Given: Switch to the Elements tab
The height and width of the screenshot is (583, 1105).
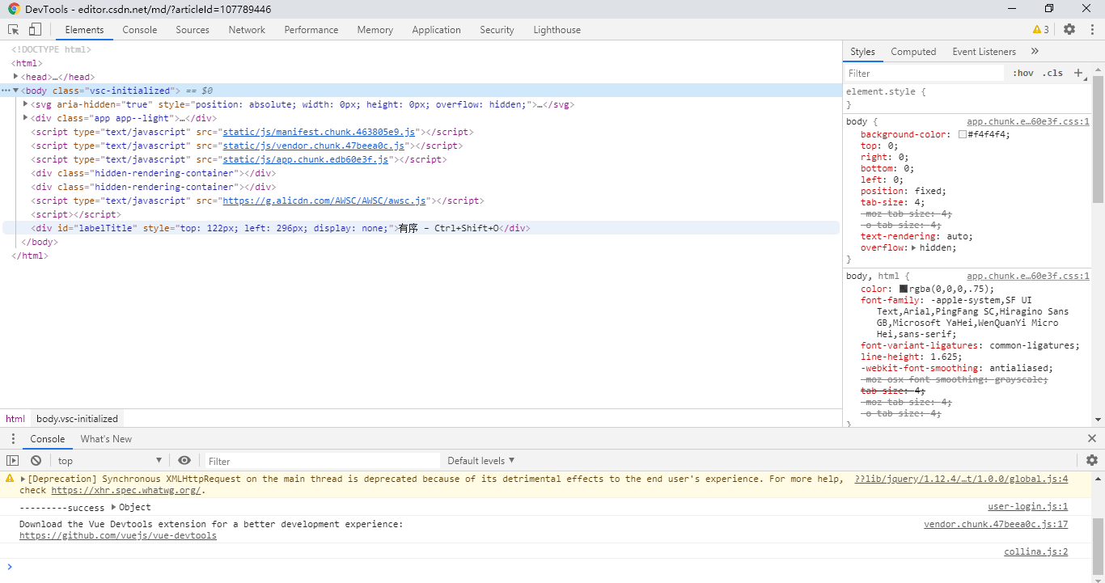Looking at the screenshot, I should pos(84,29).
